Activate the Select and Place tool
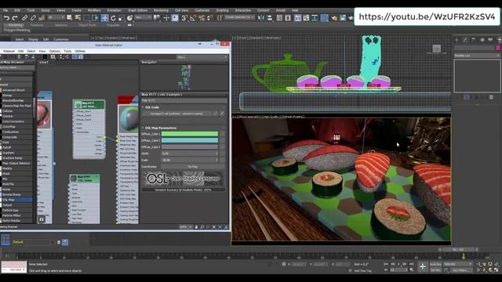This screenshot has height=282, width=502. click(x=129, y=18)
